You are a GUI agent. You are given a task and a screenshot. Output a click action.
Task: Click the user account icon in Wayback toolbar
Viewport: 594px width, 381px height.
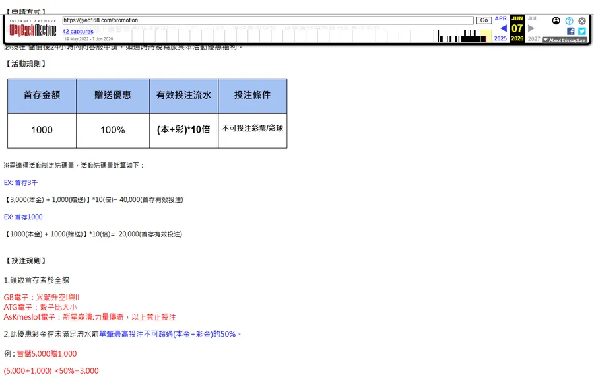pyautogui.click(x=556, y=21)
